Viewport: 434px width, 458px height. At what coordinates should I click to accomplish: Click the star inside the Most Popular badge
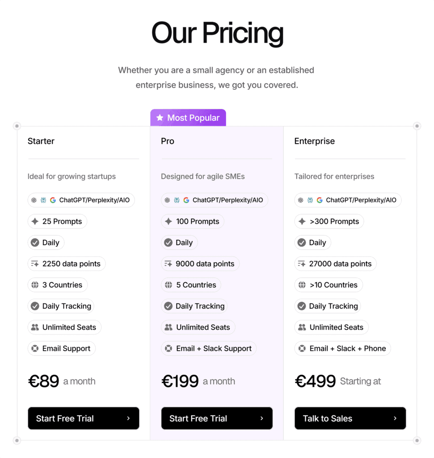pos(160,117)
